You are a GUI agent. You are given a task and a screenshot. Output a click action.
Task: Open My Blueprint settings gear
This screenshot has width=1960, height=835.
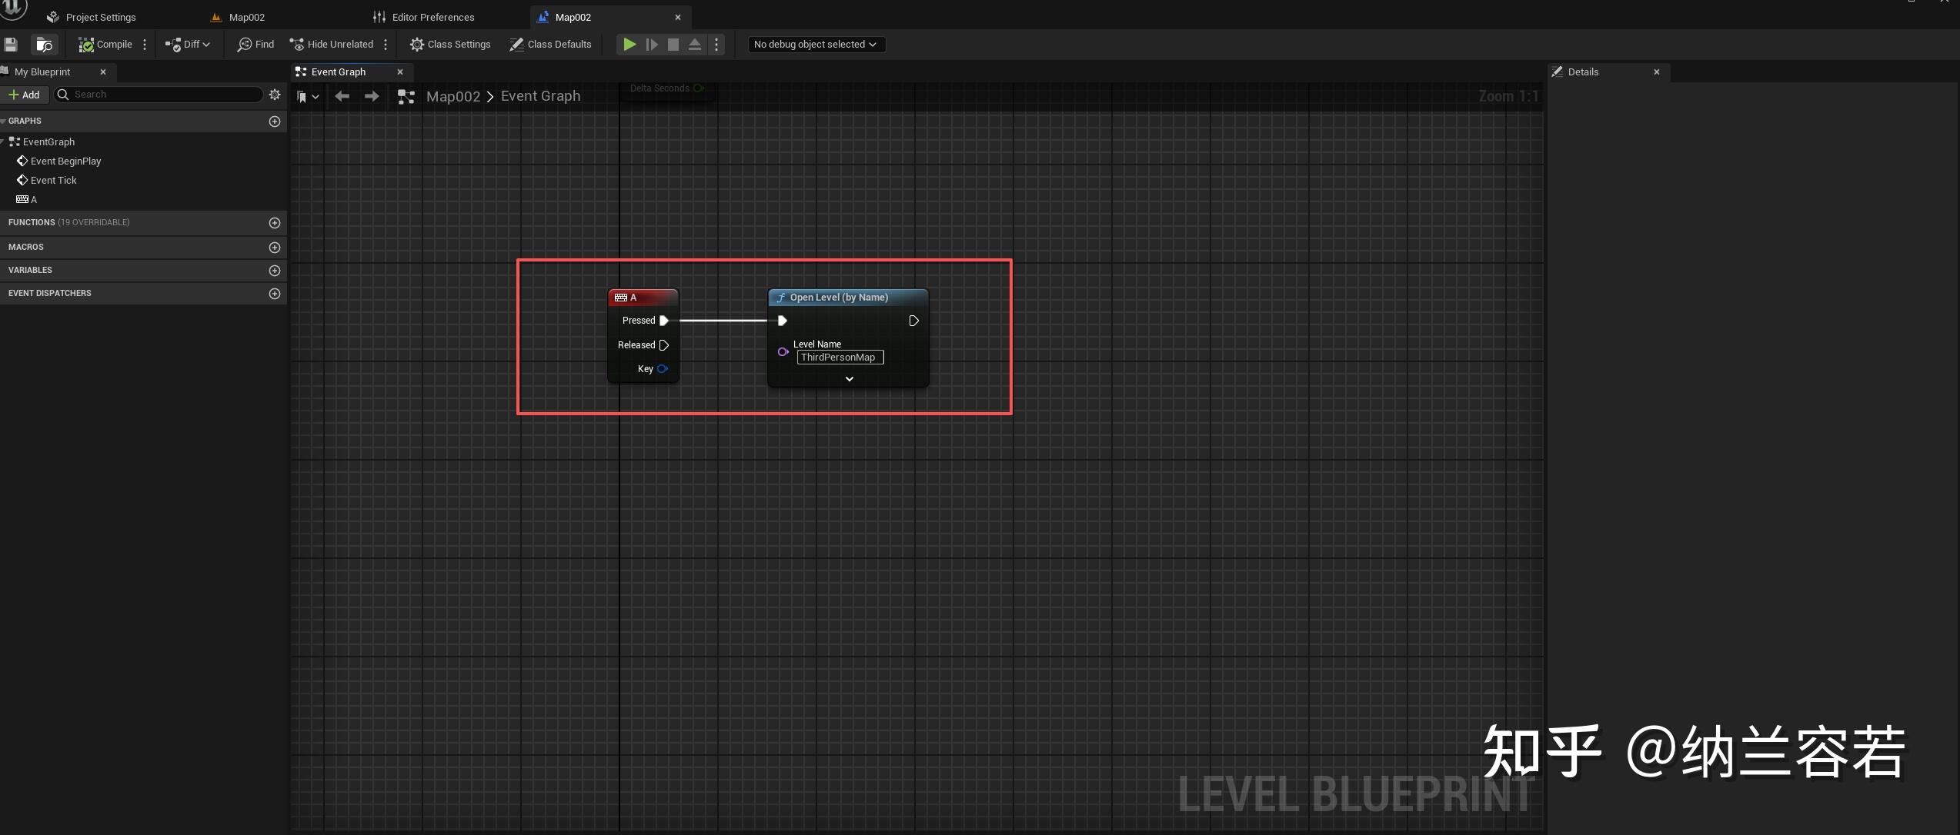tap(275, 95)
